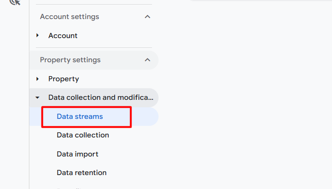Viewport: 332px width, 189px height.
Task: Click the Property settings heading text
Action: click(70, 60)
